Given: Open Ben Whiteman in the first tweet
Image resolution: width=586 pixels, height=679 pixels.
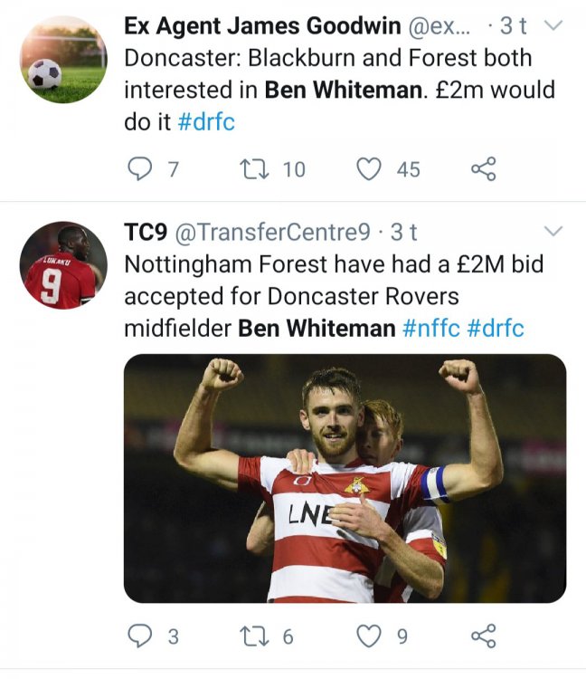Looking at the screenshot, I should pyautogui.click(x=332, y=91).
